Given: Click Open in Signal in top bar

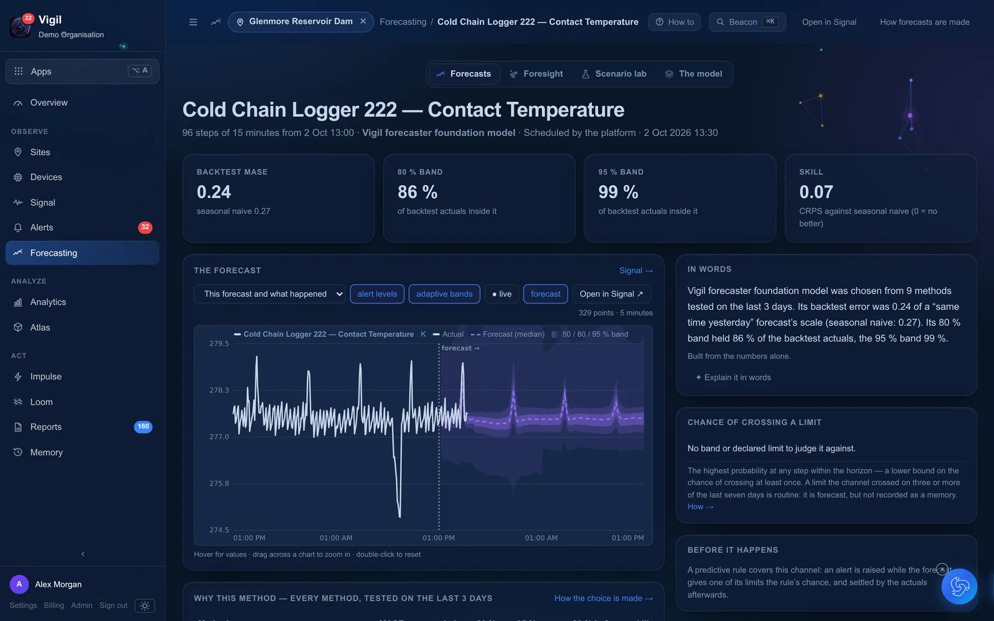Looking at the screenshot, I should (829, 22).
